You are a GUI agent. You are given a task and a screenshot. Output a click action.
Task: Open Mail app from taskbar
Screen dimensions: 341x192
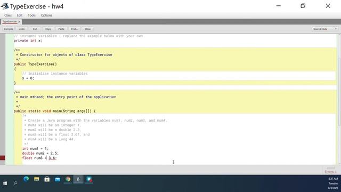(58, 179)
